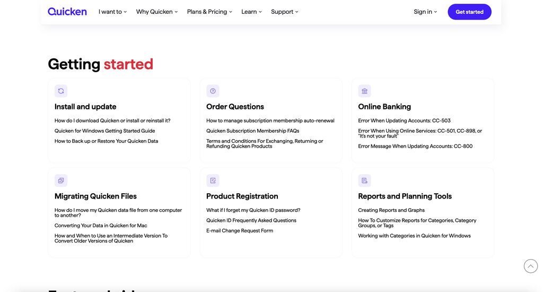This screenshot has height=292, width=543.
Task: Open the Support menu
Action: [285, 12]
